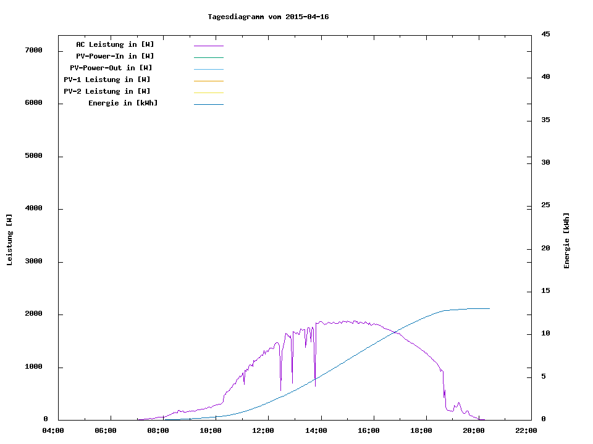Select the AC Leistung in [W] legend label
This screenshot has width=593, height=444.
tap(115, 44)
